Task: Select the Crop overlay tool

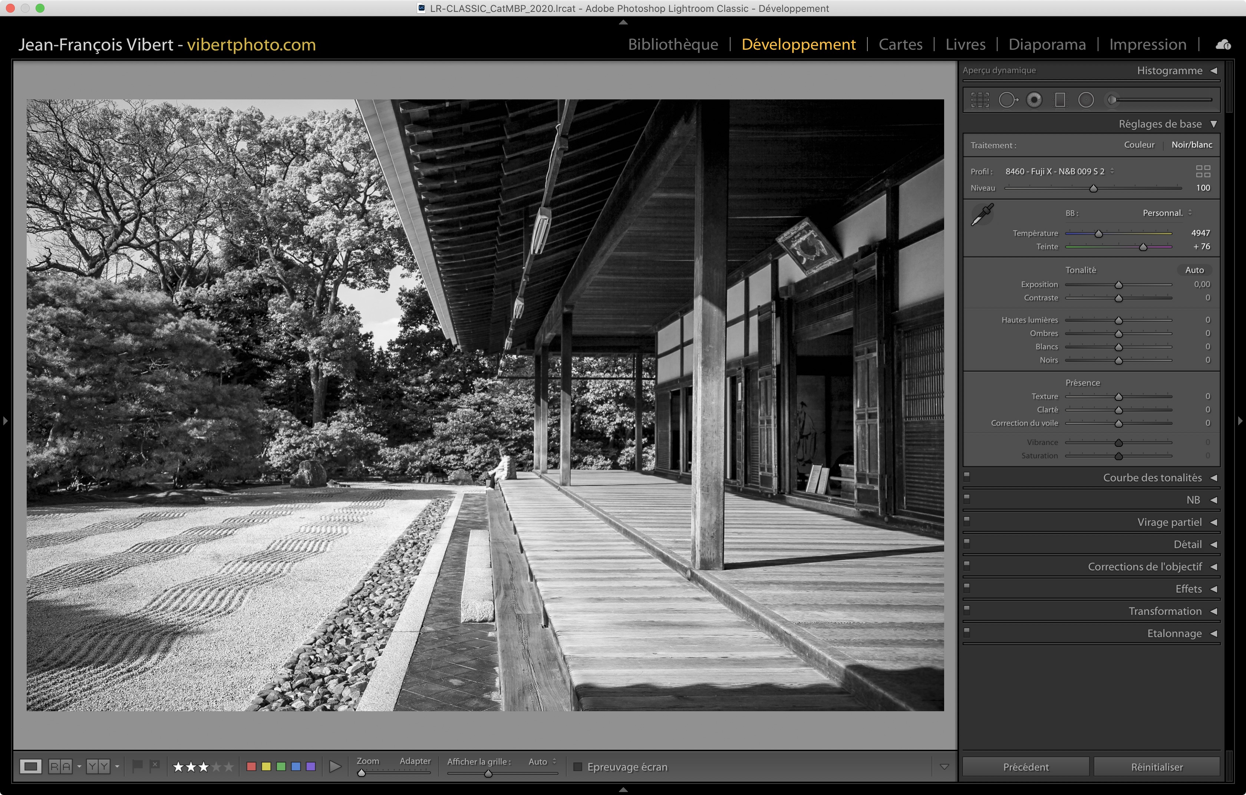Action: (979, 100)
